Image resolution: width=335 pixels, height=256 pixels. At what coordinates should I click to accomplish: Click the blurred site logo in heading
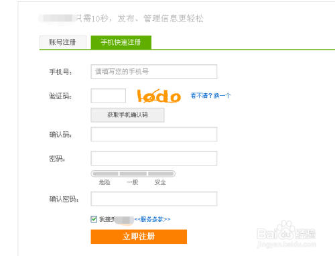[57, 18]
